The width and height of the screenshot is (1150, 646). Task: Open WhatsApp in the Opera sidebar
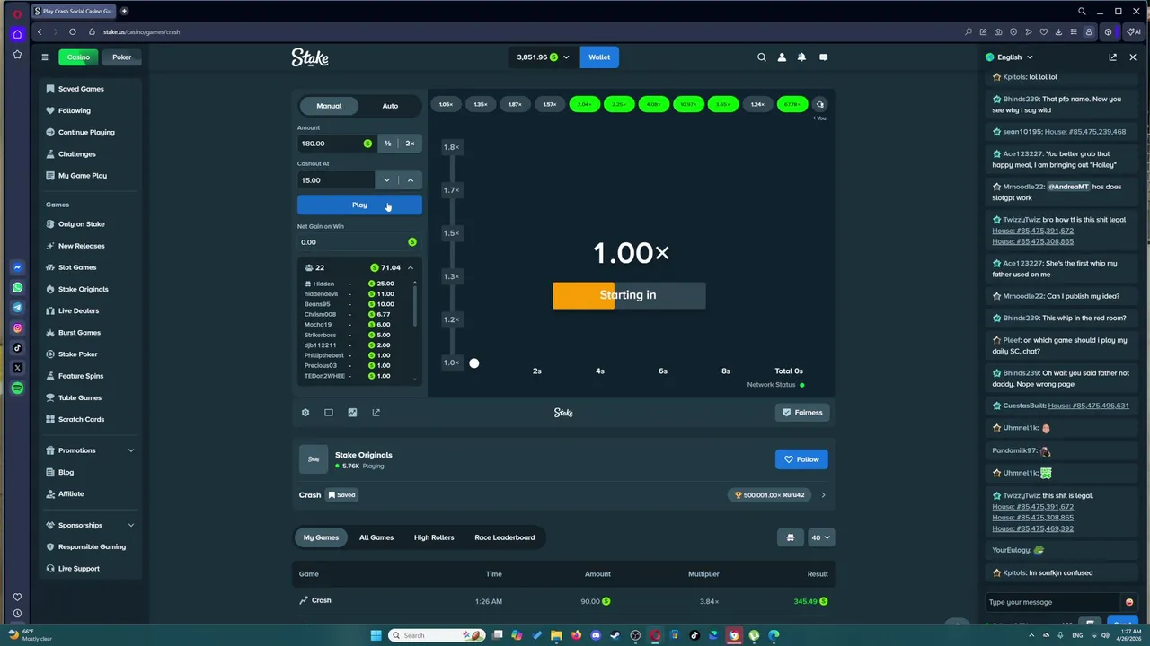tap(17, 287)
